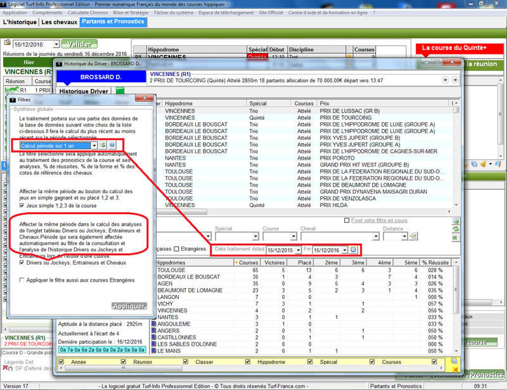The image size is (507, 390).
Task: Enable Appliquer le filtre aussi aux courses Etrangères
Action: (x=23, y=279)
